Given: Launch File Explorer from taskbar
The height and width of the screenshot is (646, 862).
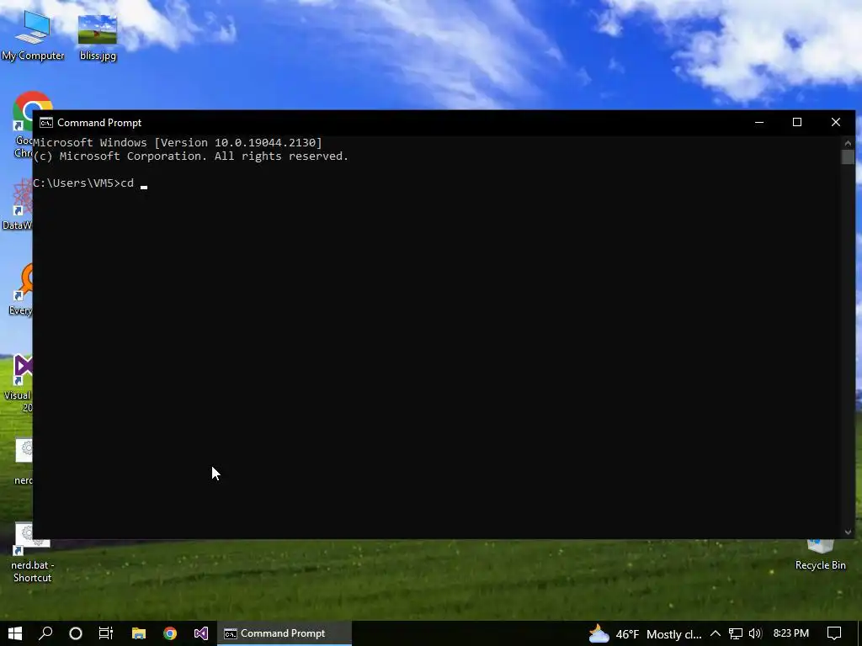Looking at the screenshot, I should tap(139, 633).
